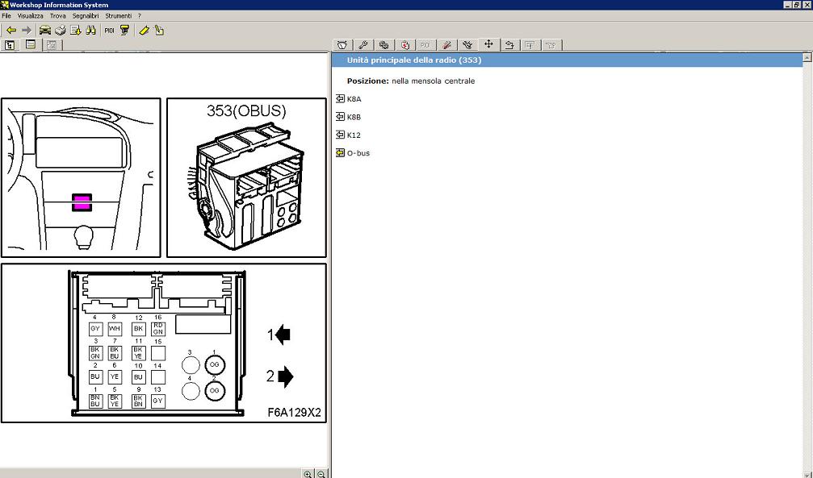Click round OG terminal number 1
The image size is (813, 478).
point(215,364)
